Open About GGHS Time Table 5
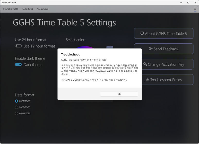This screenshot has height=144, width=199. (163, 33)
